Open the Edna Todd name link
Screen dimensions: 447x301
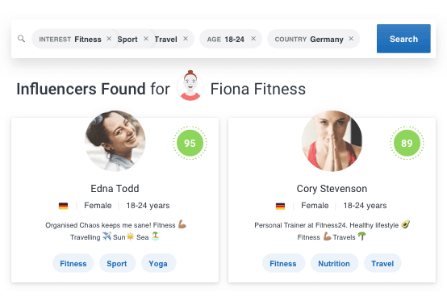pos(115,188)
